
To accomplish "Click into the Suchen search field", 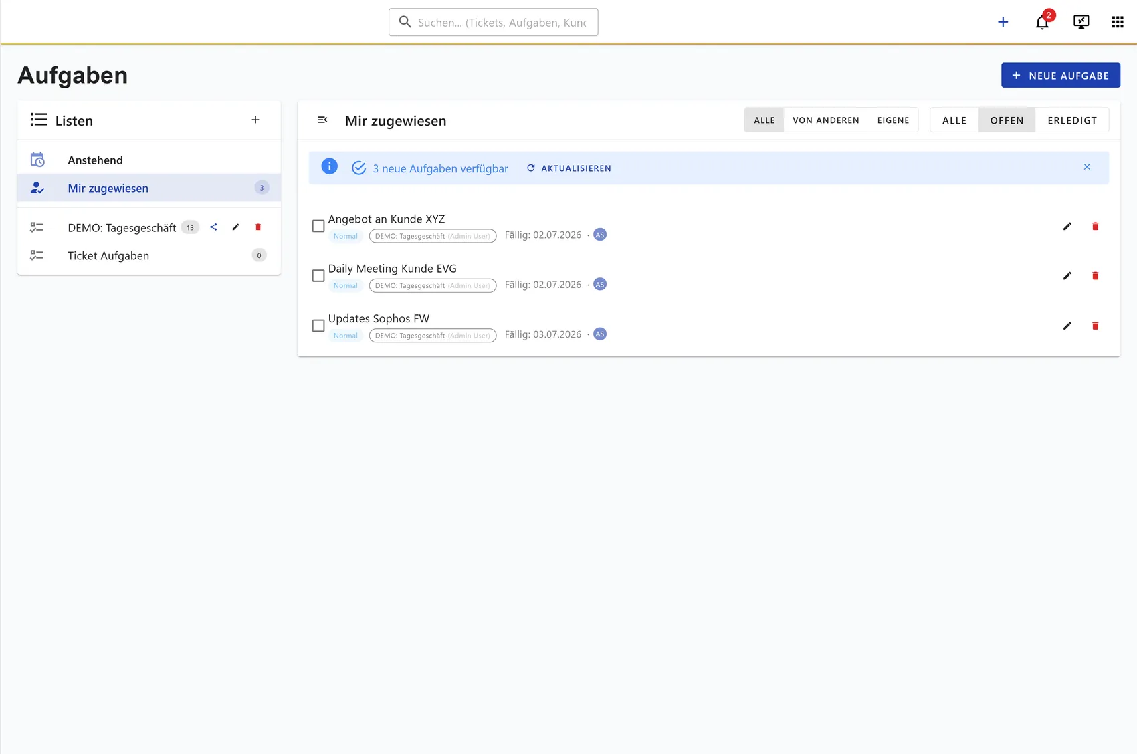I will pyautogui.click(x=493, y=22).
